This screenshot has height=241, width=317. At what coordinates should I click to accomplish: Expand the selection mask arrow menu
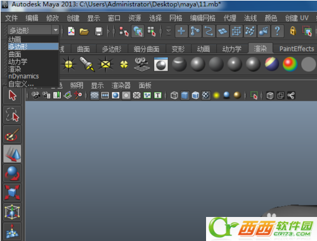(169, 31)
